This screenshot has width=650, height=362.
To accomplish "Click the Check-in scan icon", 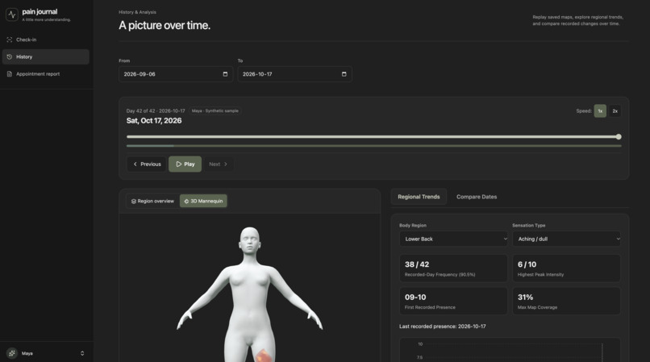I will click(x=10, y=40).
